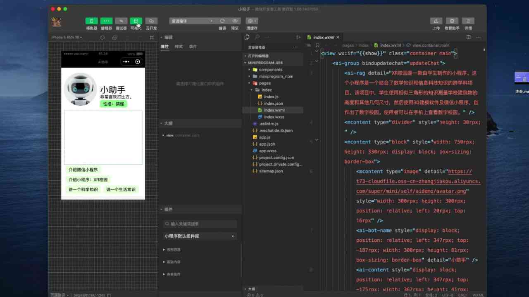
Task: Open the search magnifier icon in sidebar
Action: (x=257, y=37)
